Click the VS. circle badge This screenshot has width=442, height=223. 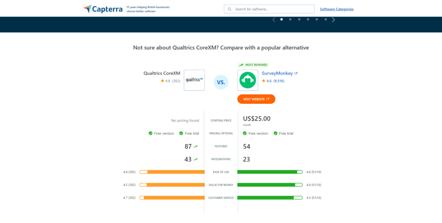221,82
